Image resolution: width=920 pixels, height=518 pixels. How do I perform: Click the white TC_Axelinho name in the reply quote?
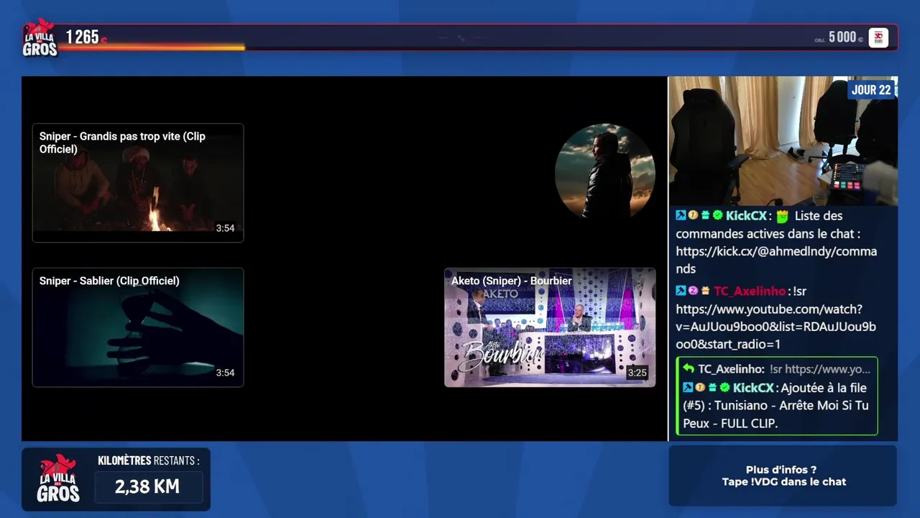(x=731, y=369)
